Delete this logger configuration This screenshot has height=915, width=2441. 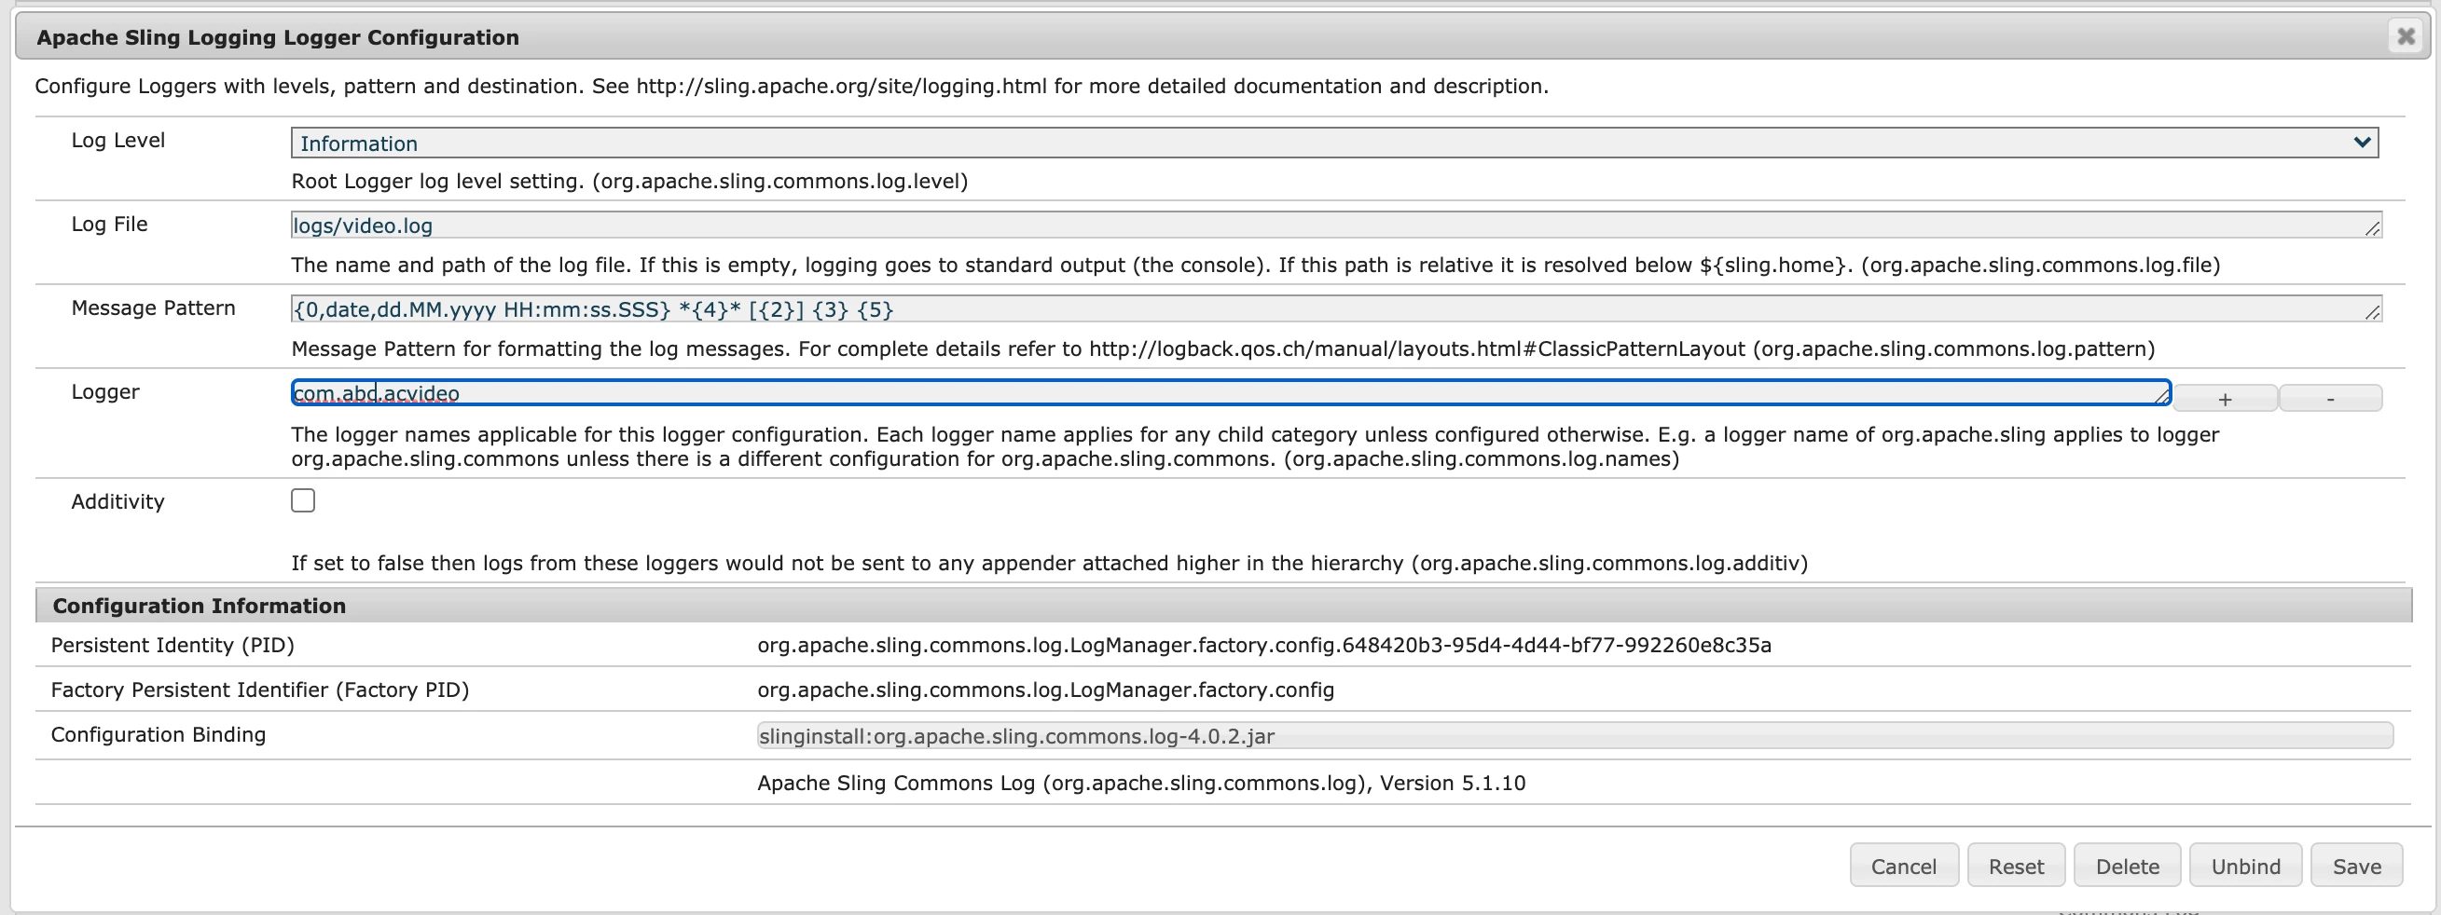point(2128,866)
